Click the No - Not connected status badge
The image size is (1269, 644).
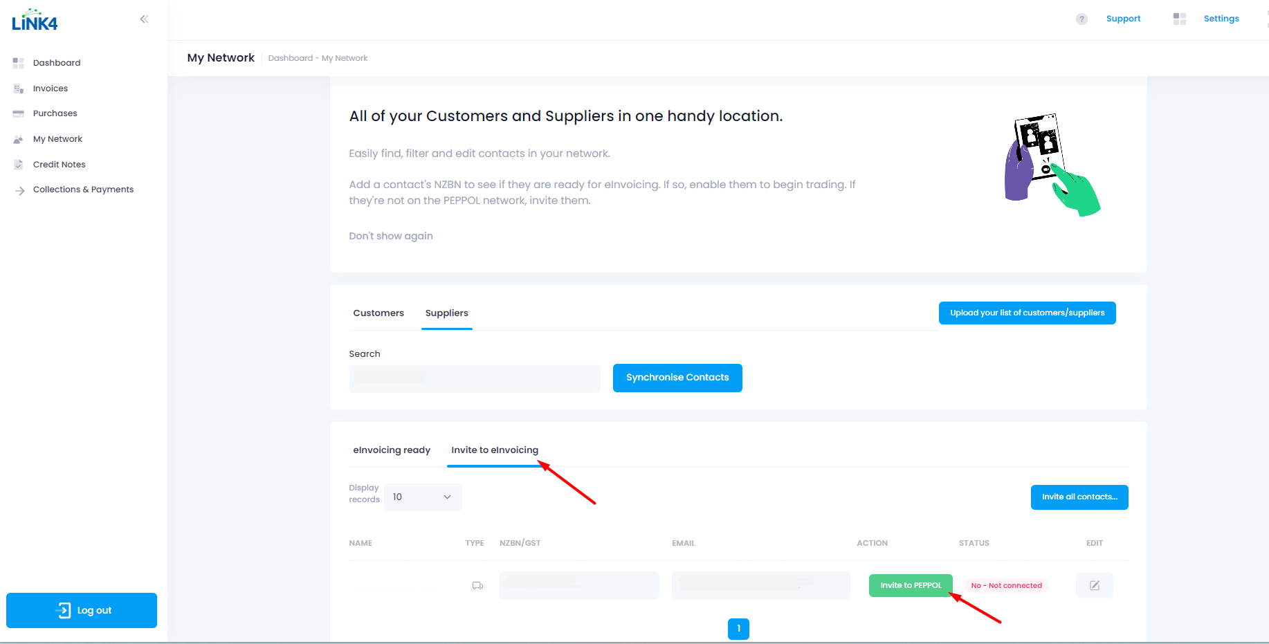click(1007, 586)
